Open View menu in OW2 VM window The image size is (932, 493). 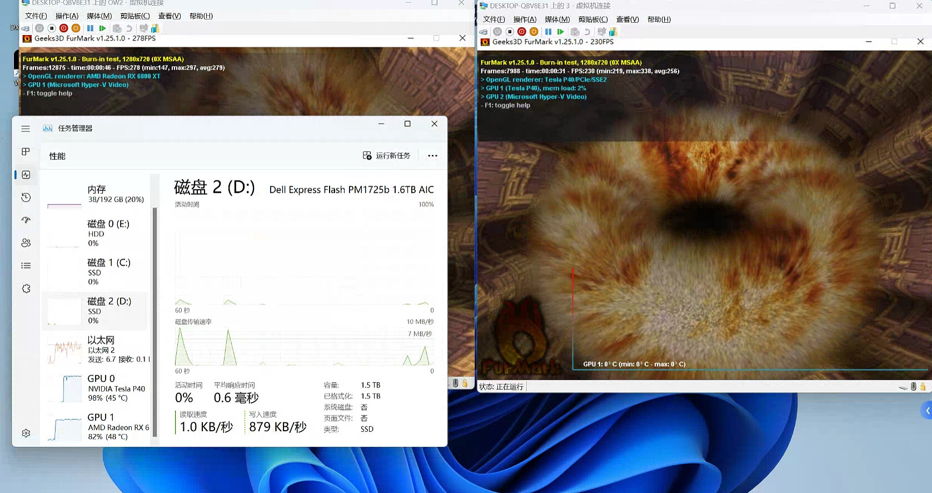[x=170, y=16]
